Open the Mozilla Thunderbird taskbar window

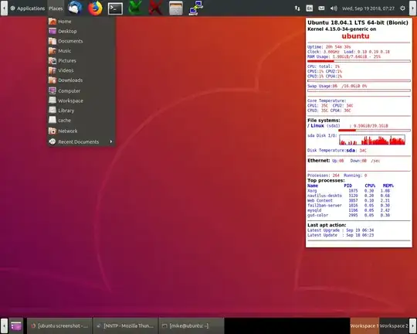[x=125, y=325]
